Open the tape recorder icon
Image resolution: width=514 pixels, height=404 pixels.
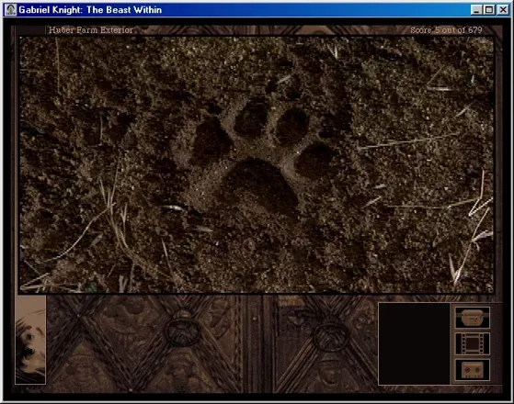coord(473,370)
